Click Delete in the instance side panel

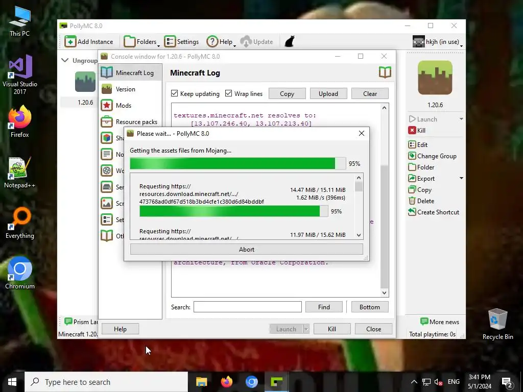[421, 201]
